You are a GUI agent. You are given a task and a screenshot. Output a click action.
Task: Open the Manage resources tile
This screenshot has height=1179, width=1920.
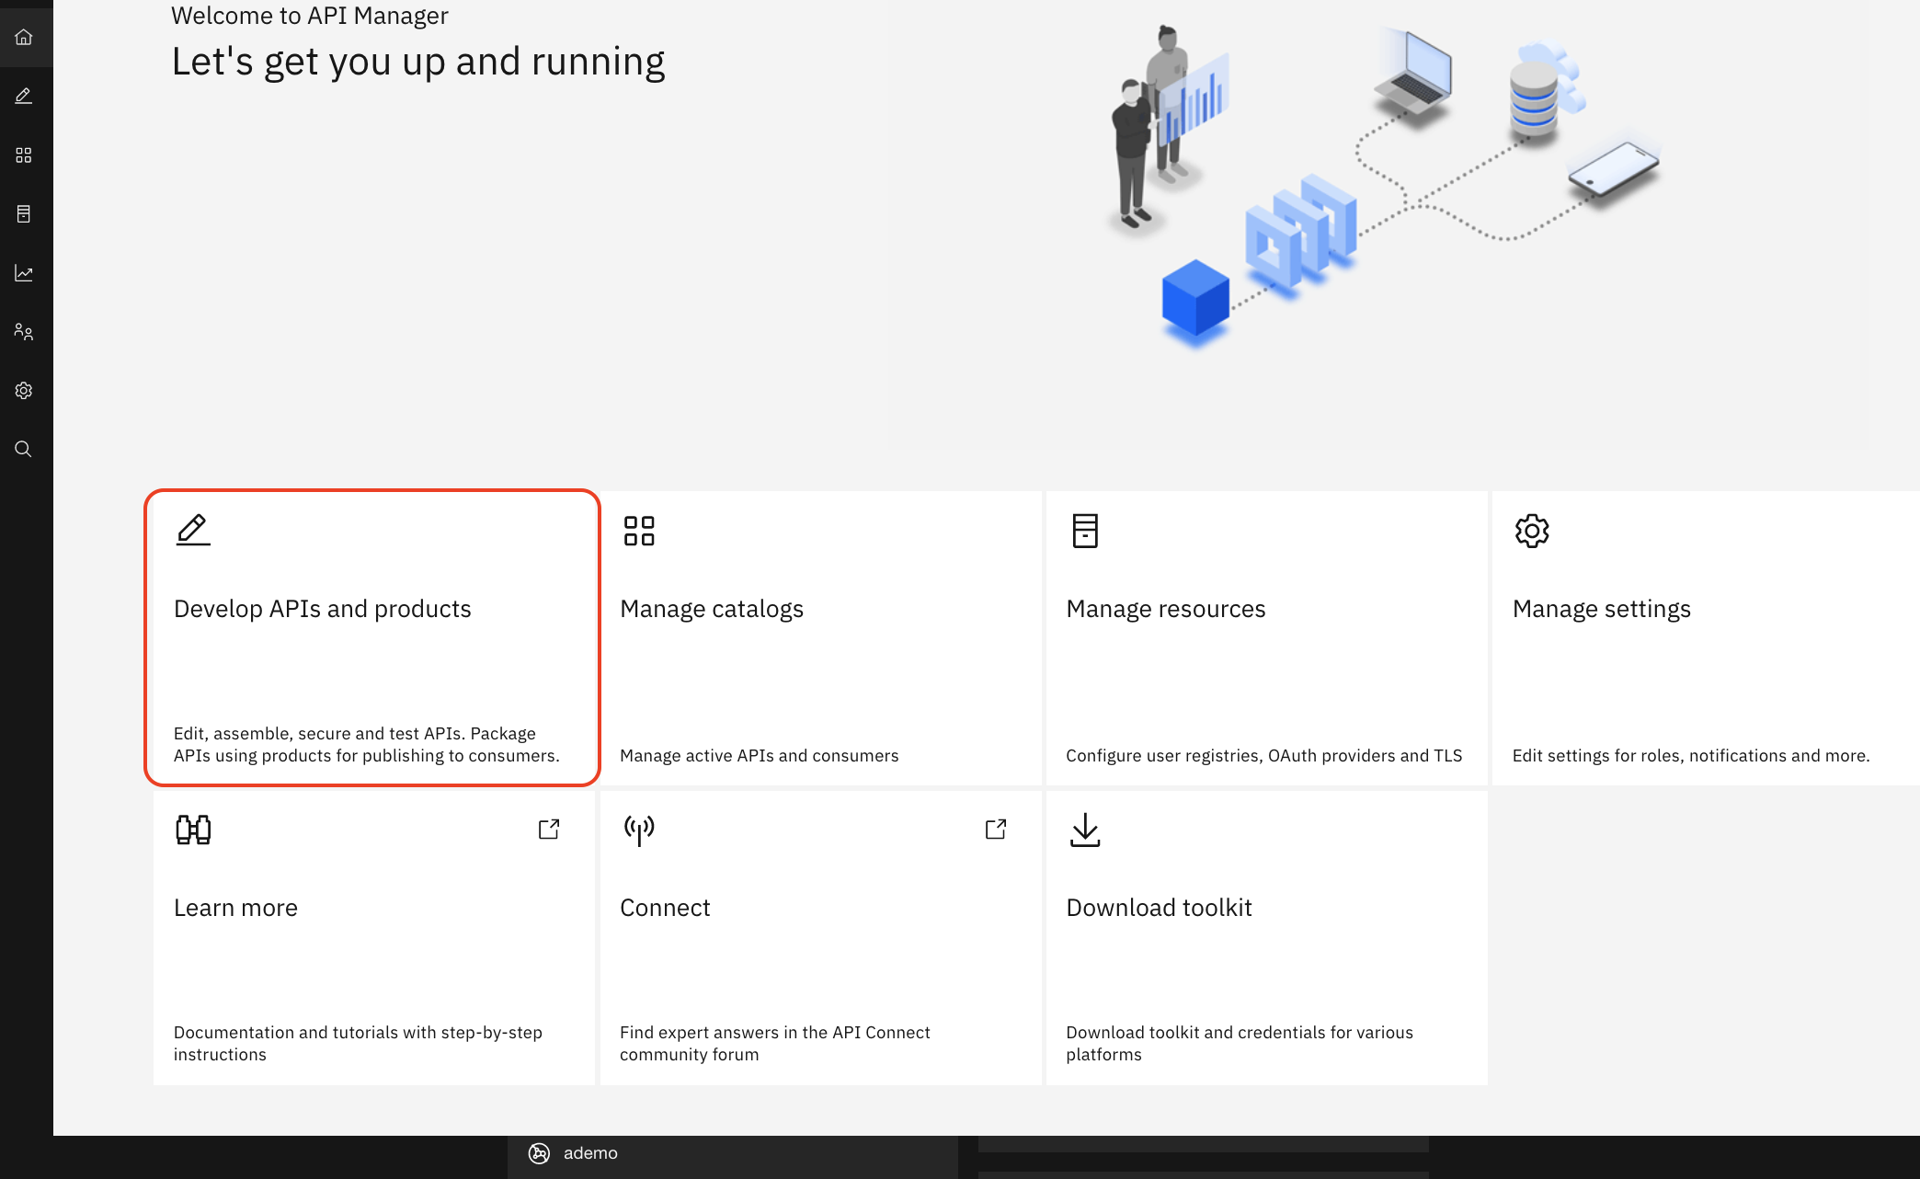coord(1266,637)
